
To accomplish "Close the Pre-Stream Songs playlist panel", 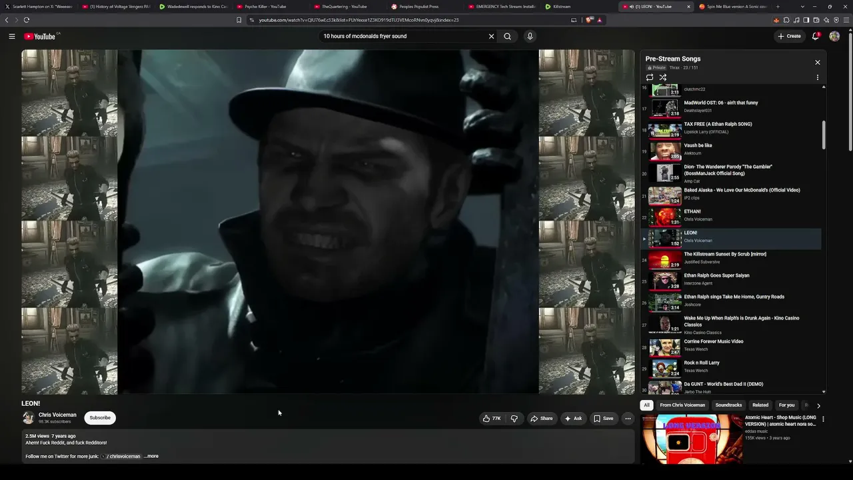I will click(x=818, y=63).
